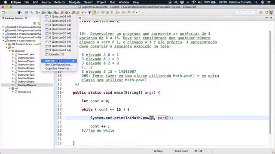This screenshot has width=275, height=154.
Task: Choose Organize Favorites... entry
Action: (x=59, y=68)
